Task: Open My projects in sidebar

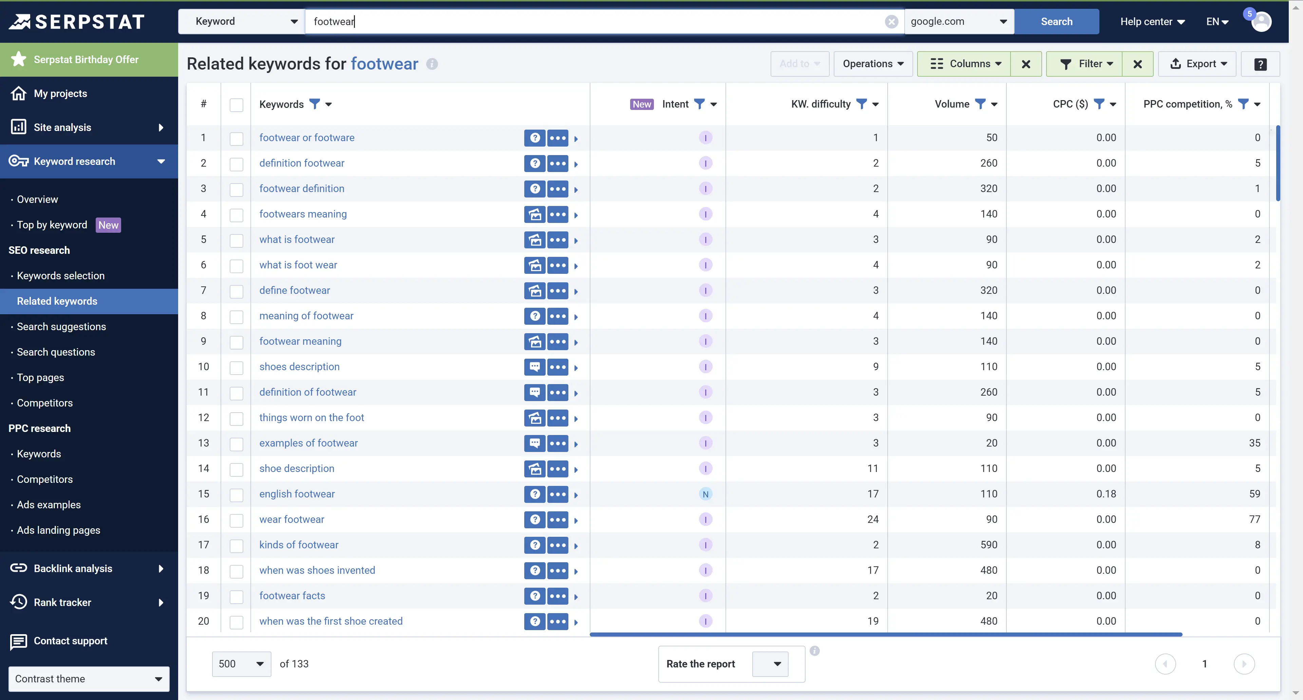Action: click(89, 94)
